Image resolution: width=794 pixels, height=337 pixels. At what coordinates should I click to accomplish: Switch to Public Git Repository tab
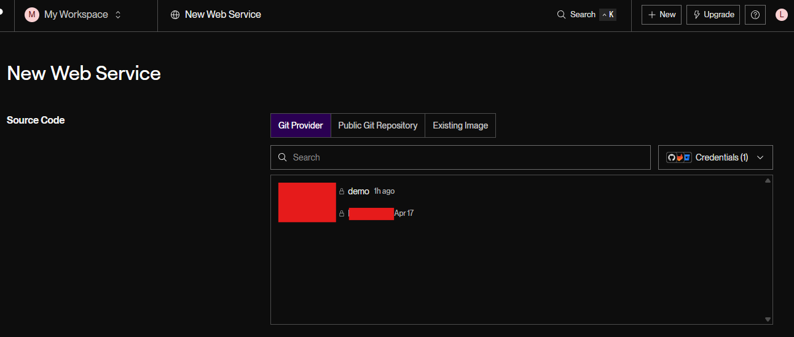[x=378, y=125]
